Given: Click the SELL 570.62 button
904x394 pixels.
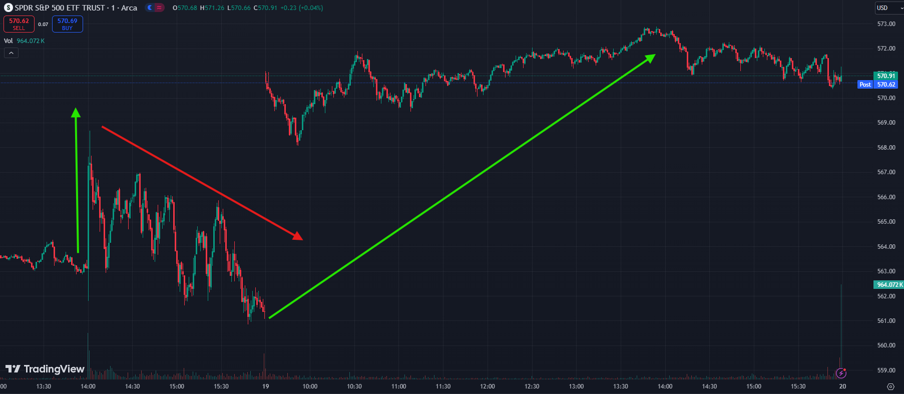Looking at the screenshot, I should (19, 24).
